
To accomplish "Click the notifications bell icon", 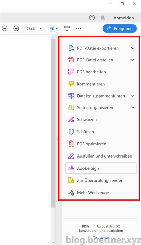I will tap(103, 18).
